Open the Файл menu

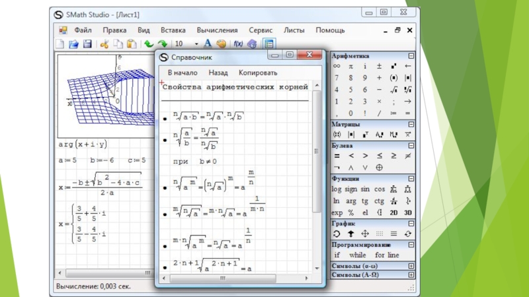(x=83, y=30)
